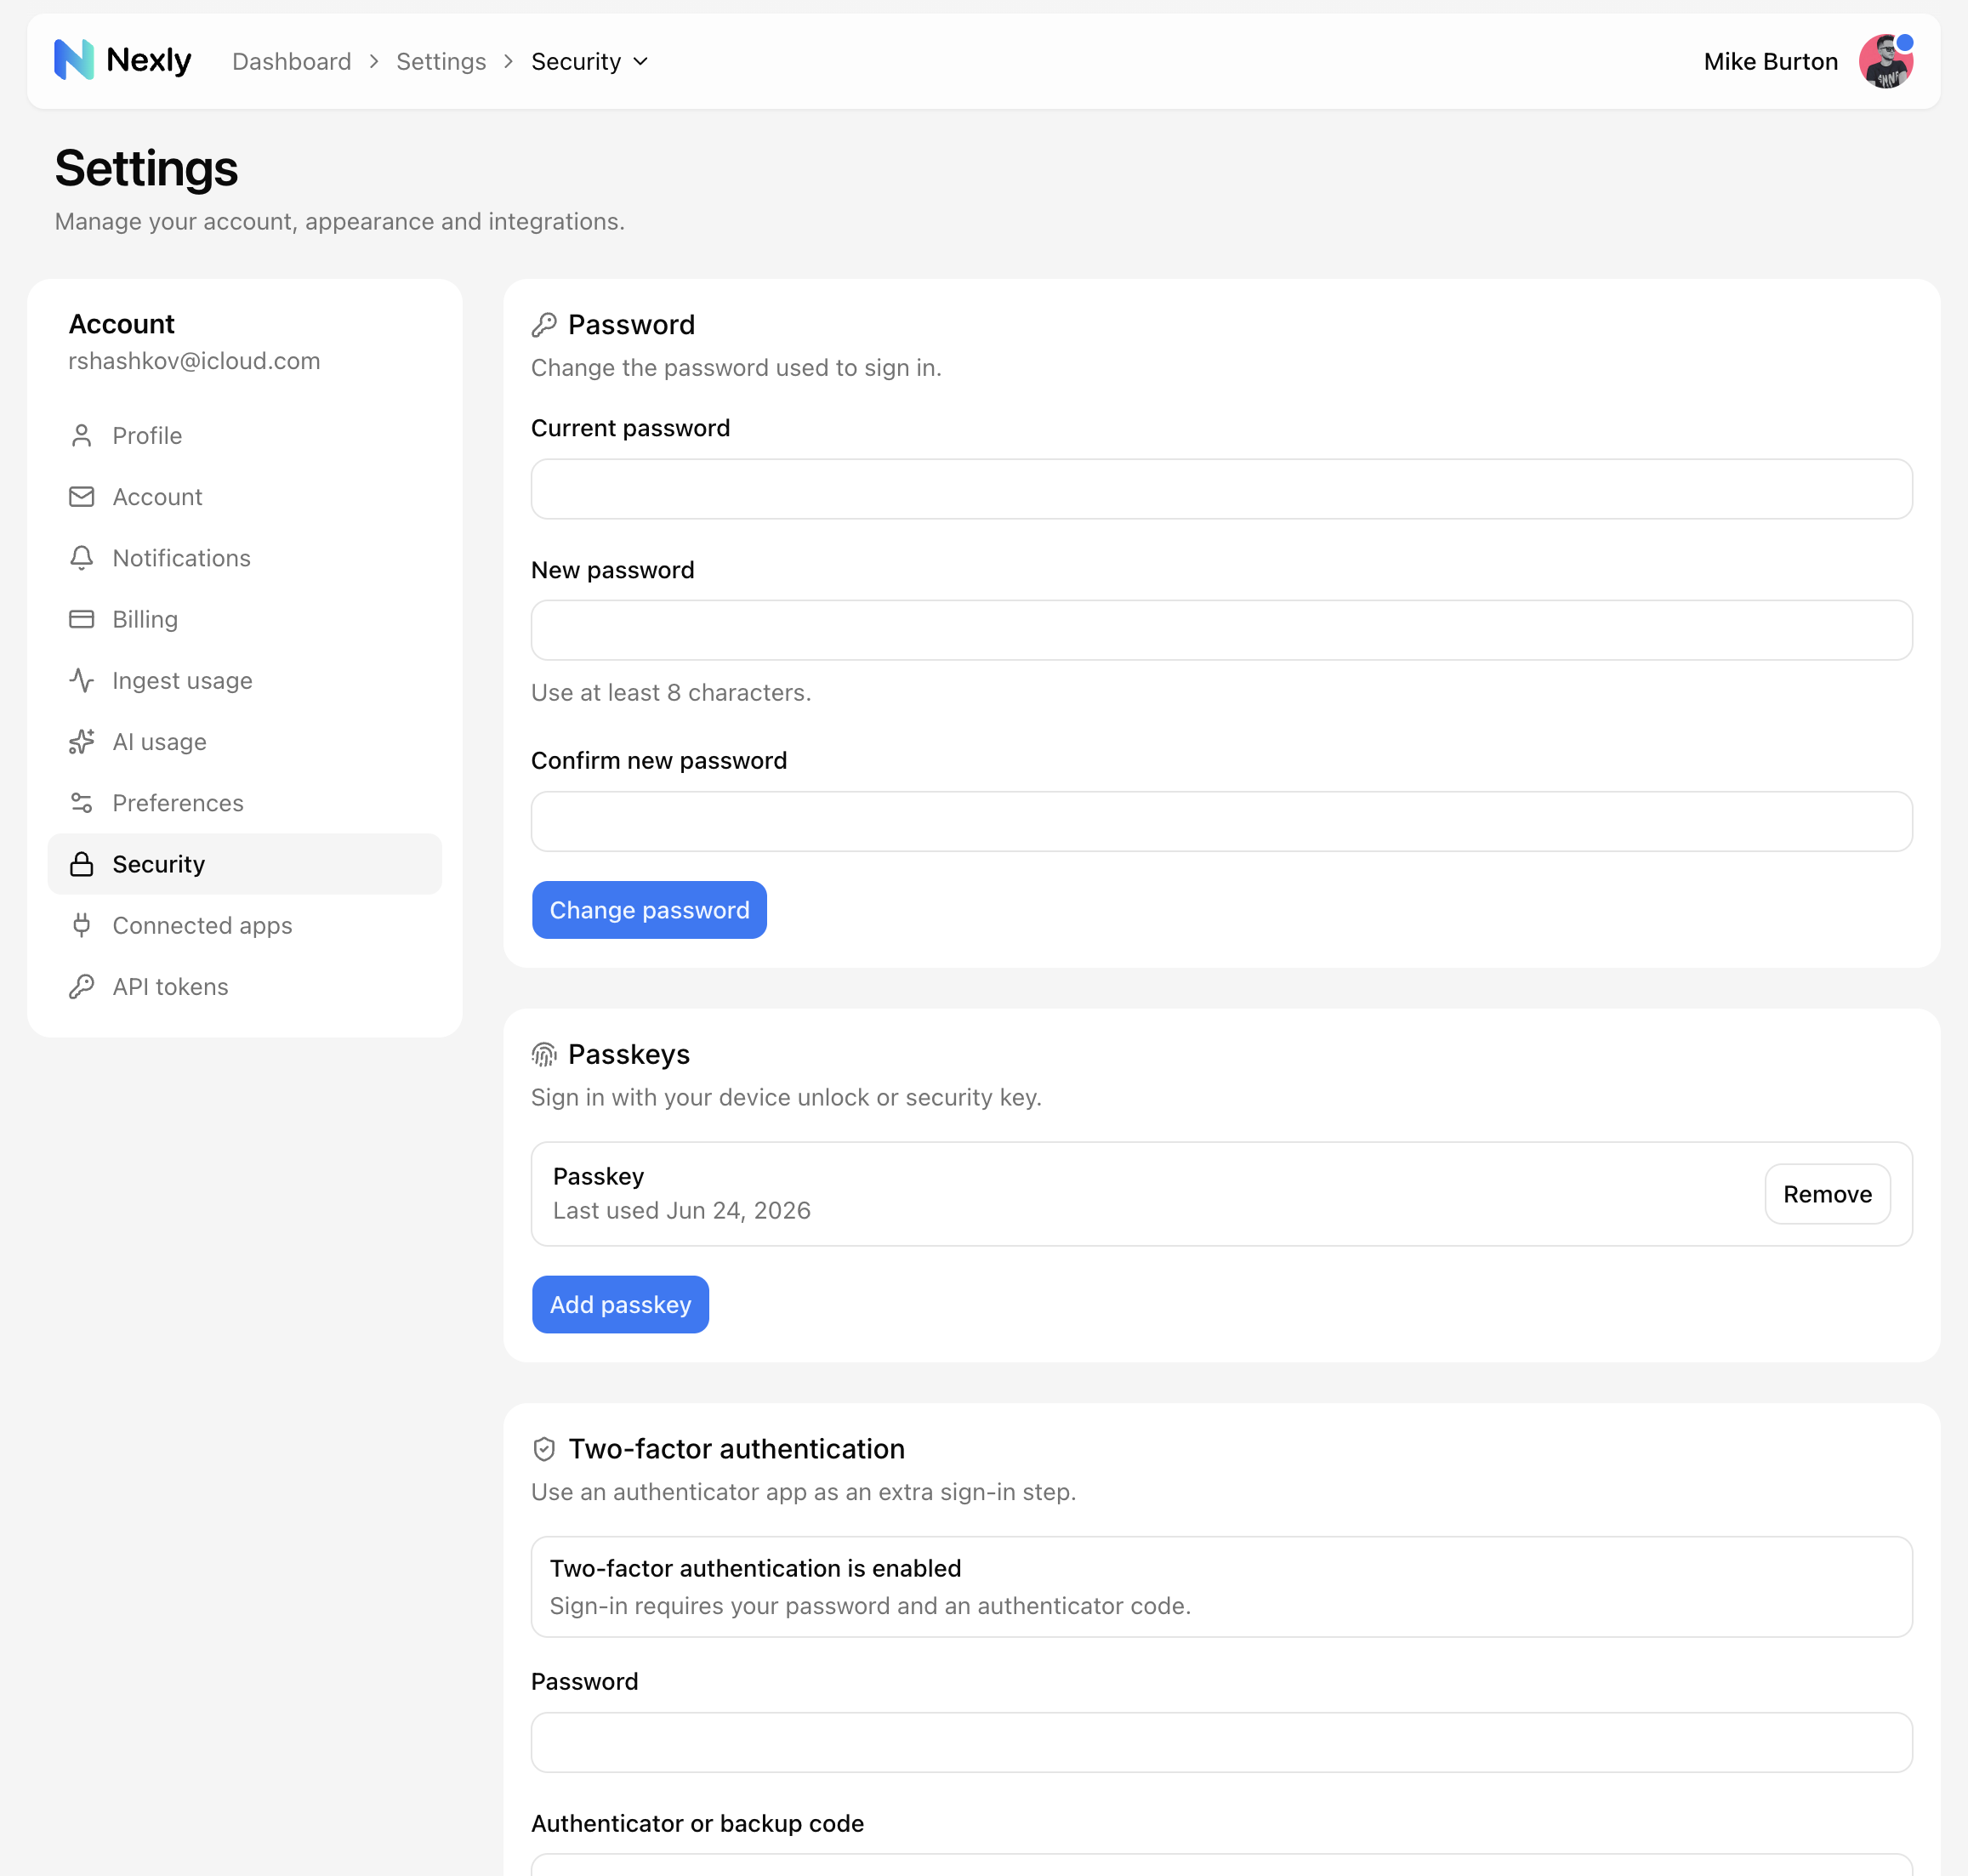The width and height of the screenshot is (1968, 1876).
Task: Click the Connected apps plug icon
Action: (82, 925)
